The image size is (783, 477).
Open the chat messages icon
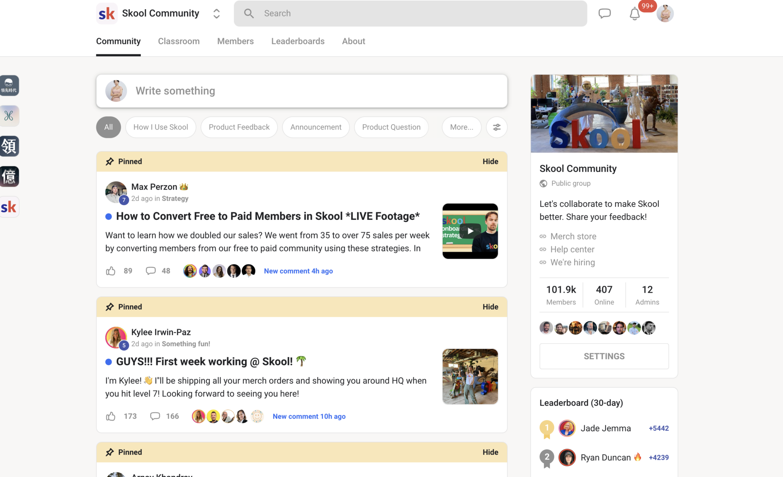click(x=604, y=13)
